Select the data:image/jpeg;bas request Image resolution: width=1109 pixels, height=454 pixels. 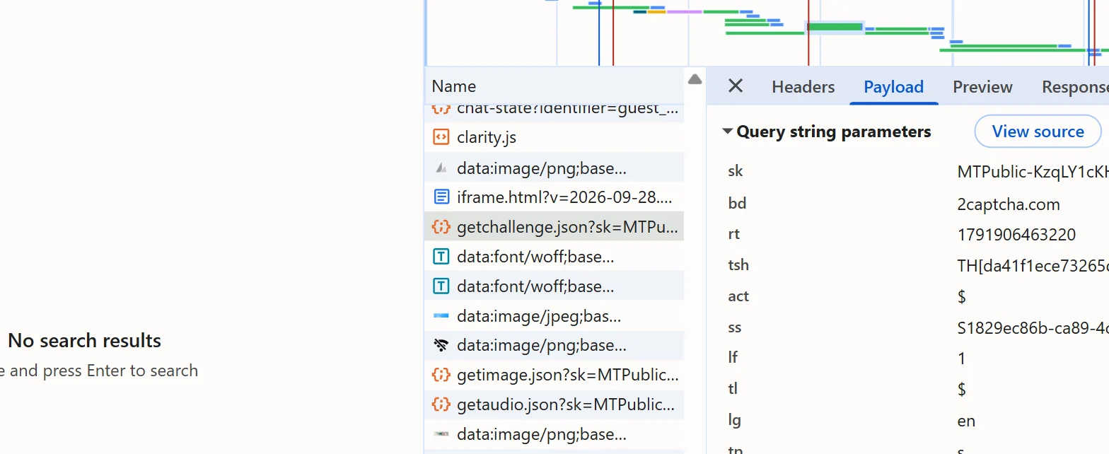(554, 316)
